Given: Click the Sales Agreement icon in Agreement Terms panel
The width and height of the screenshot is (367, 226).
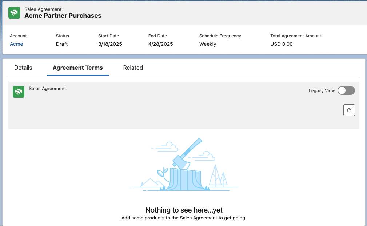Looking at the screenshot, I should [x=19, y=92].
